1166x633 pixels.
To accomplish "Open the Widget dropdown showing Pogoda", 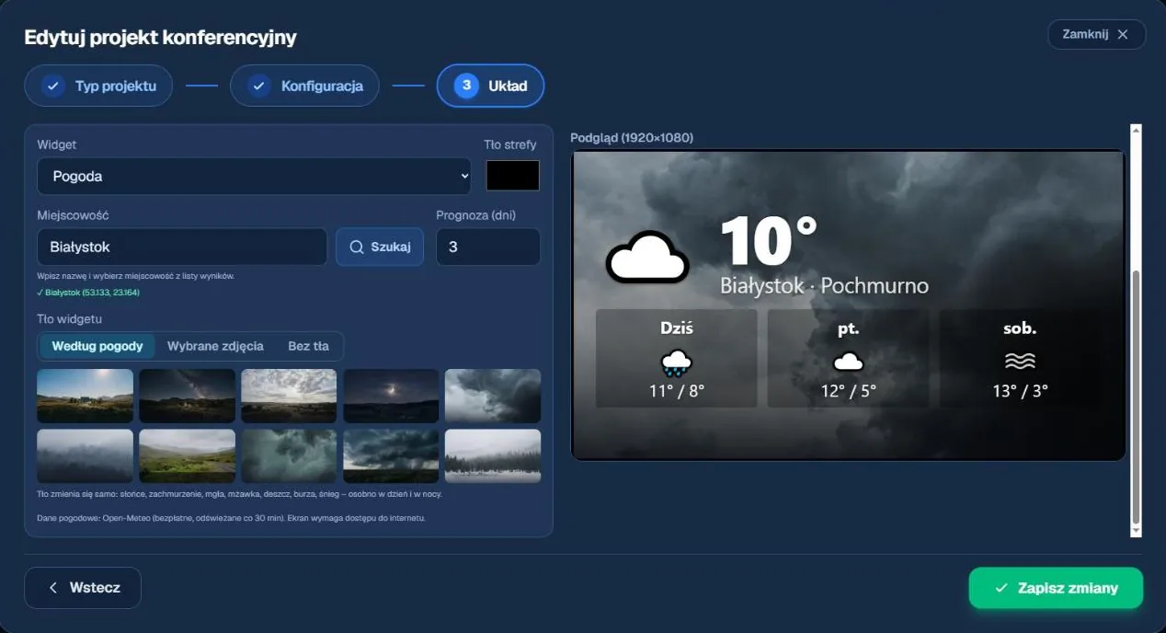I will [254, 176].
